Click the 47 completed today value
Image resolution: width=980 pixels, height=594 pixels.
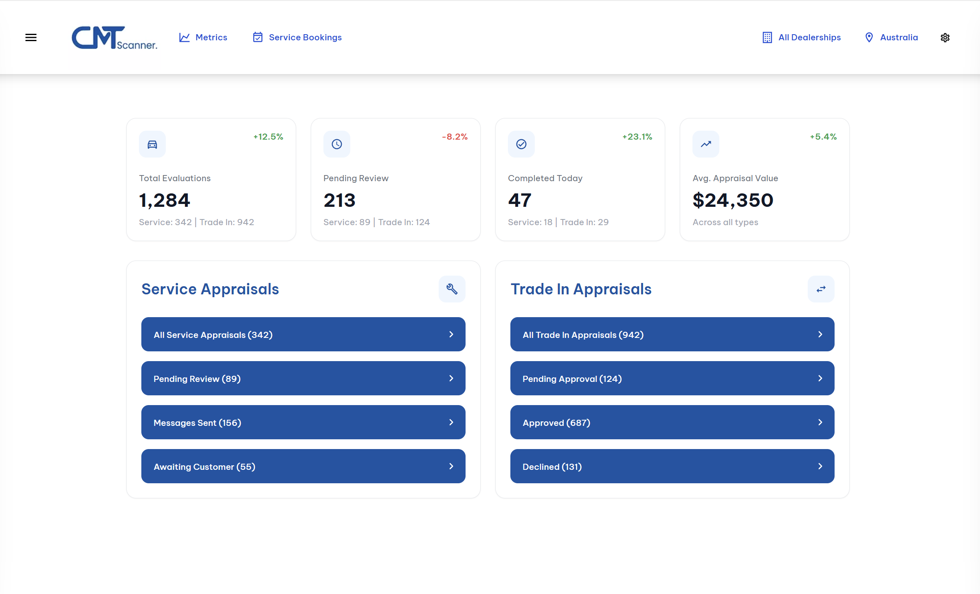pos(520,200)
